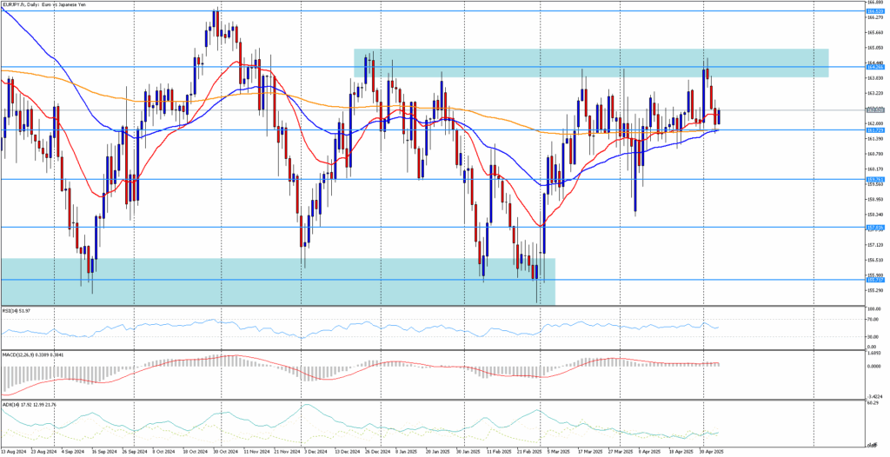Click the current price 162.520 marker
Image resolution: width=890 pixels, height=457 pixels.
pos(875,110)
